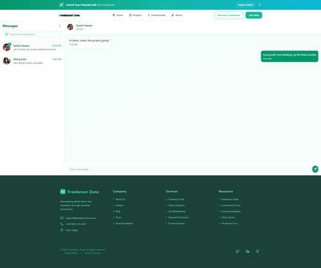This screenshot has height=268, width=321.
Task: Open the Careers footer link
Action: [119, 205]
